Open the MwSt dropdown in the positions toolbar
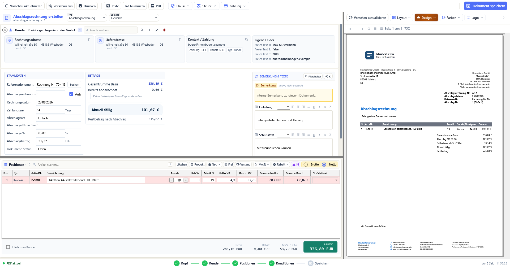Image resolution: width=514 pixels, height=278 pixels. pos(262,164)
